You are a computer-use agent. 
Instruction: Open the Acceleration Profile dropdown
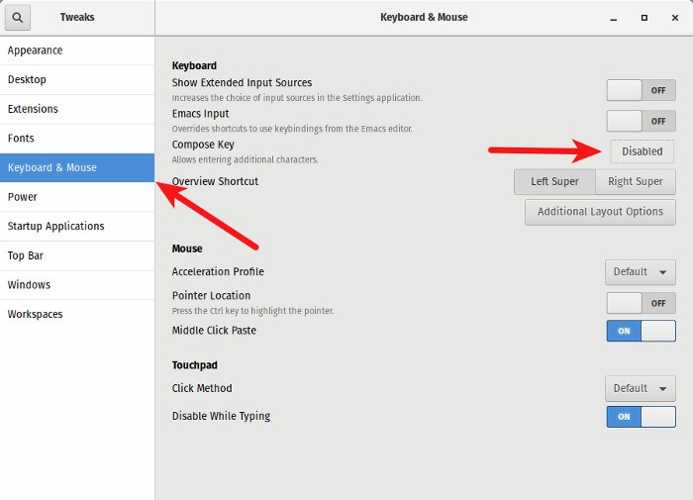click(x=640, y=272)
